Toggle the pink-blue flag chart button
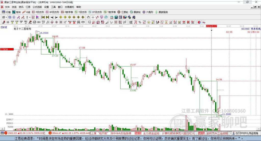 (38, 17)
